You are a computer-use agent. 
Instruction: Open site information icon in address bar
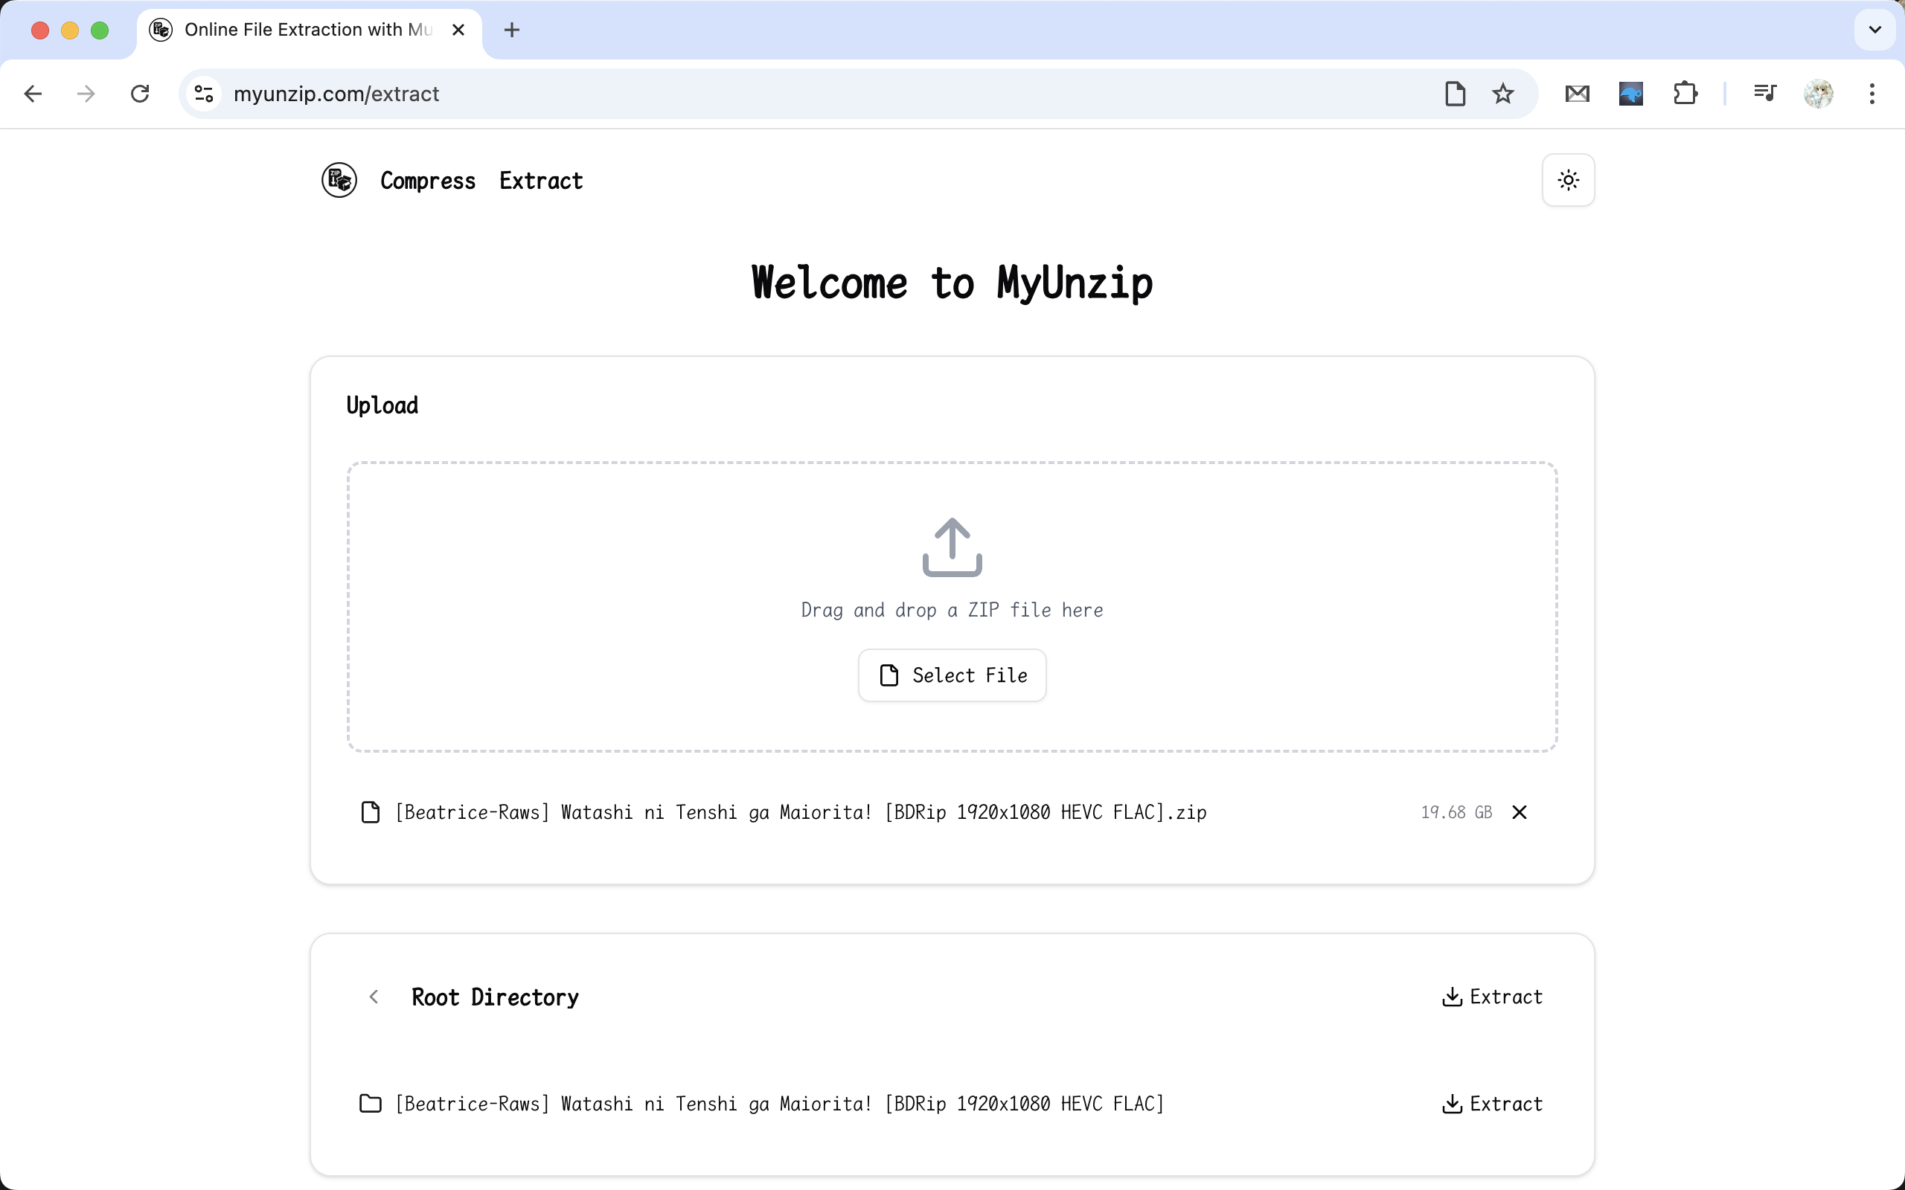(x=204, y=94)
